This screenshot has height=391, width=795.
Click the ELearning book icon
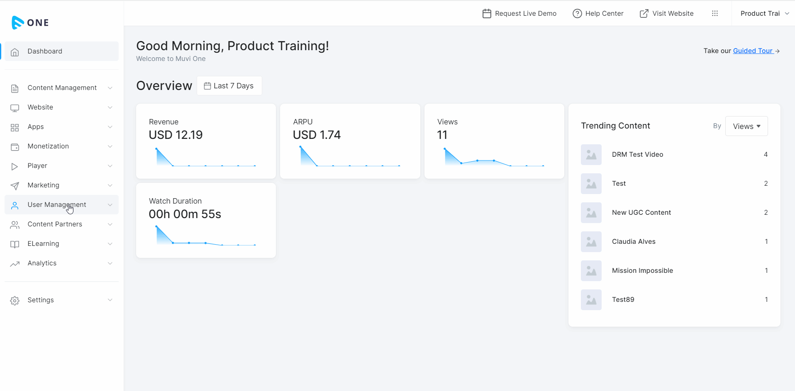point(15,244)
